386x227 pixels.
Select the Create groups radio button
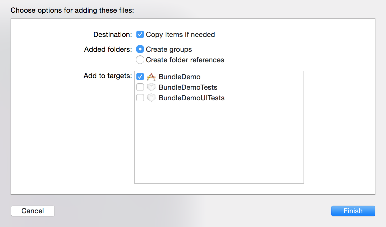(140, 49)
